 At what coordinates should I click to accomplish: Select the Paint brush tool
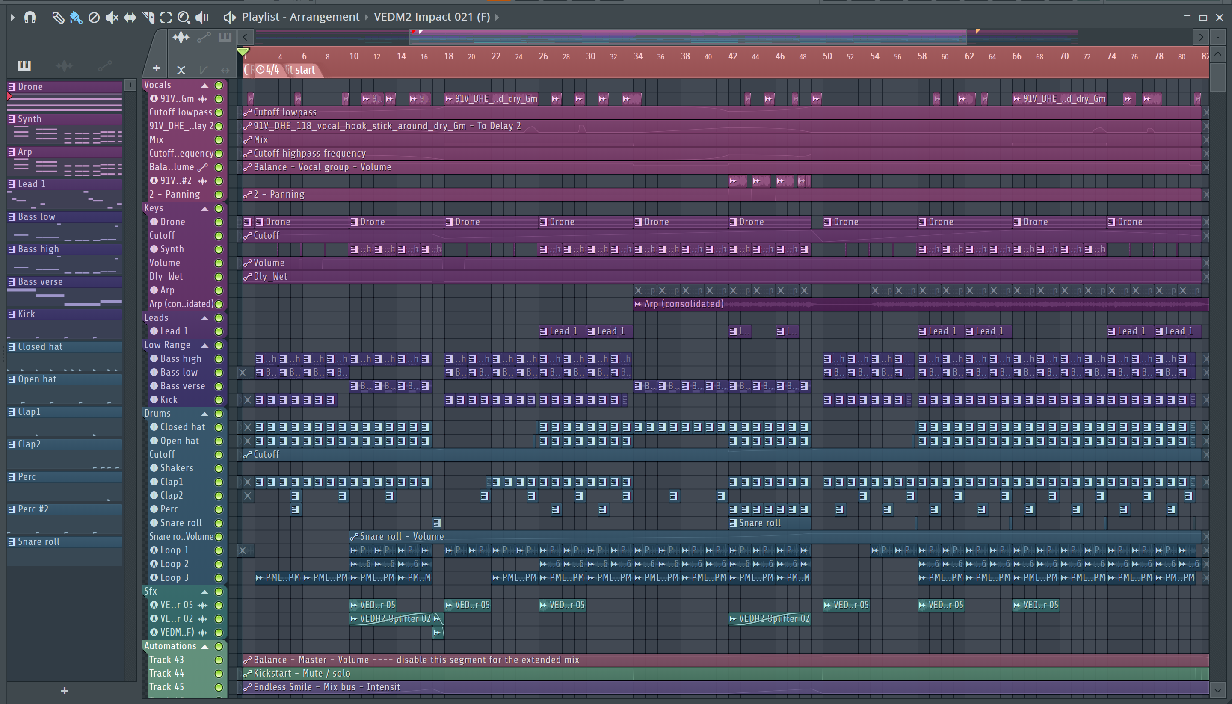click(75, 18)
